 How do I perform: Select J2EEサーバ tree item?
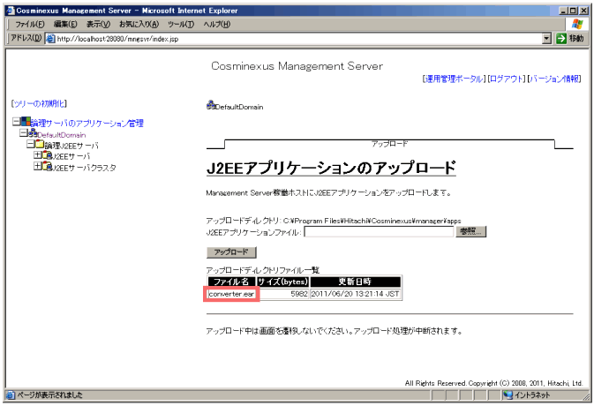[71, 156]
